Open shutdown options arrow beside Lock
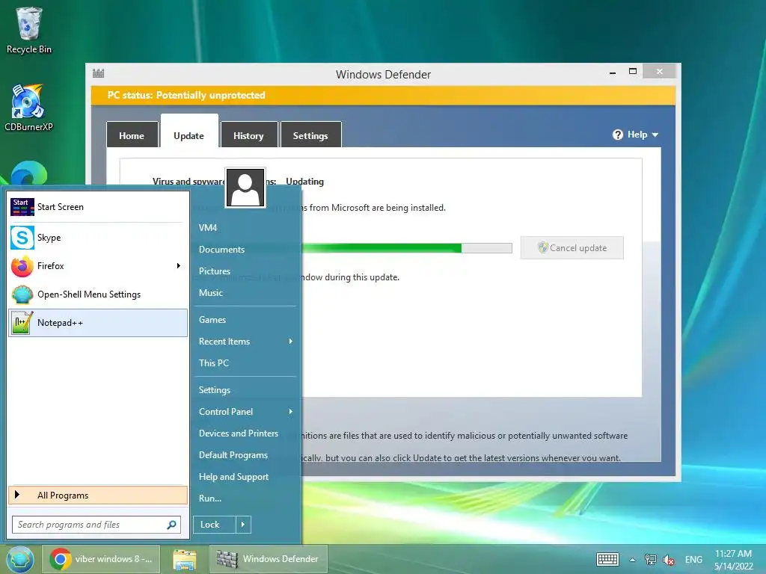Viewport: 766px width, 574px height. [x=243, y=525]
